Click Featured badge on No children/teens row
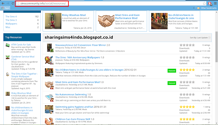This screenshot has width=218, height=125. pyautogui.click(x=172, y=71)
